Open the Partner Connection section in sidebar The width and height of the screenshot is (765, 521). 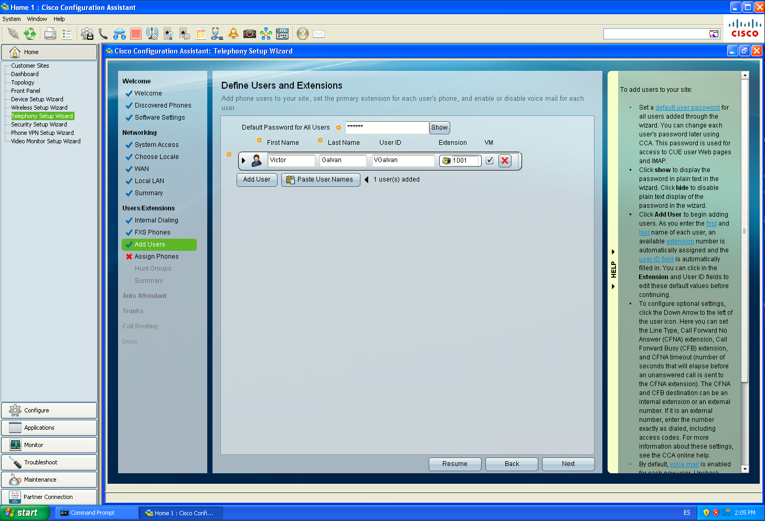coord(49,497)
